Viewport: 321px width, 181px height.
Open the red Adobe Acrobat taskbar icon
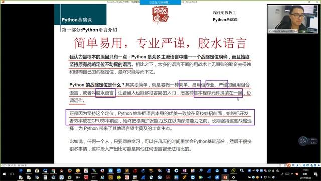pos(168,177)
